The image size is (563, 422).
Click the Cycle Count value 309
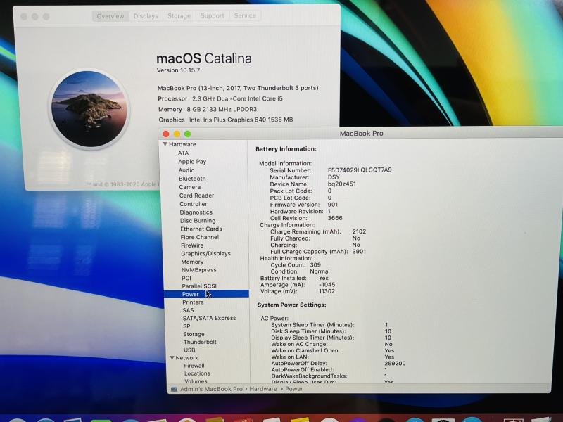click(315, 265)
